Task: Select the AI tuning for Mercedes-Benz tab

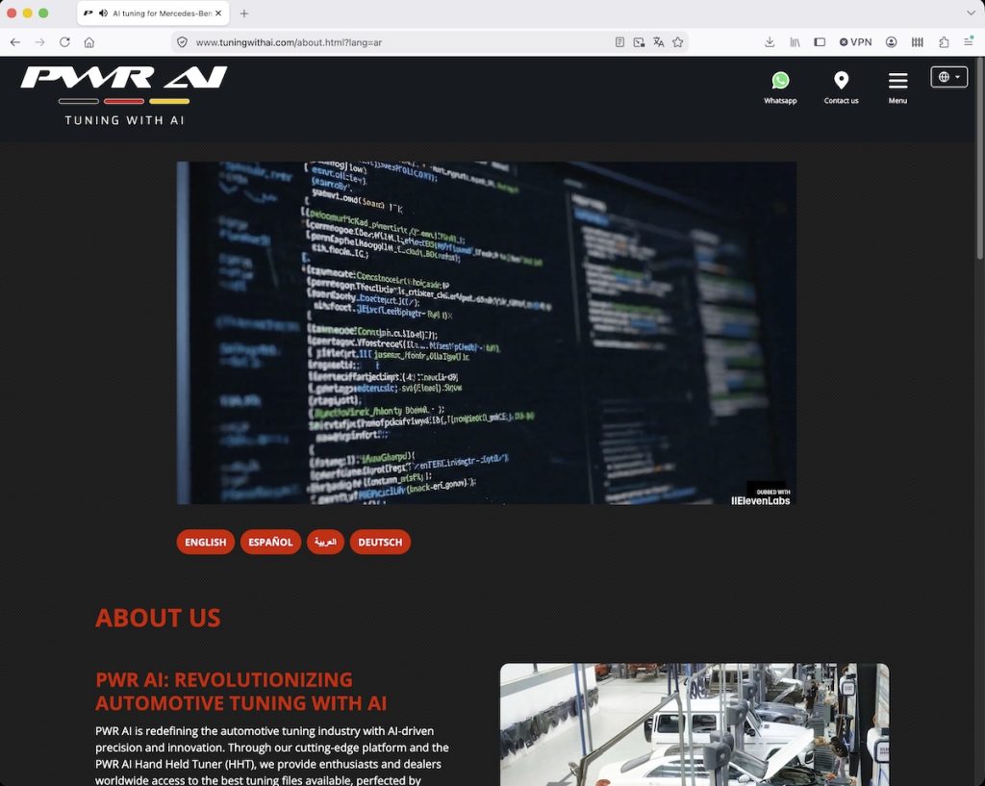Action: [153, 13]
